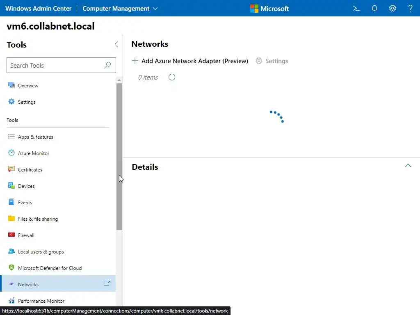Click the Certificates tool icon
Screen dimensions: 420x315
[x=11, y=169]
